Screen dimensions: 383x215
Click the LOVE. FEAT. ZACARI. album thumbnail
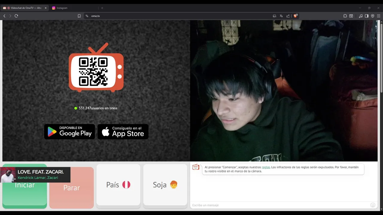click(x=8, y=175)
